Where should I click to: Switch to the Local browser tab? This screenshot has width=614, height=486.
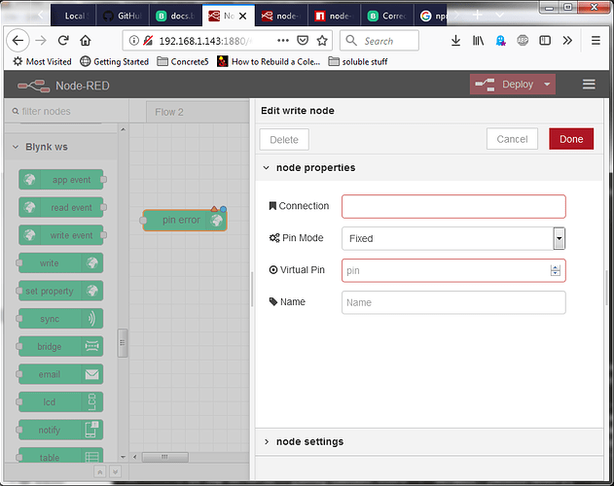pyautogui.click(x=73, y=16)
